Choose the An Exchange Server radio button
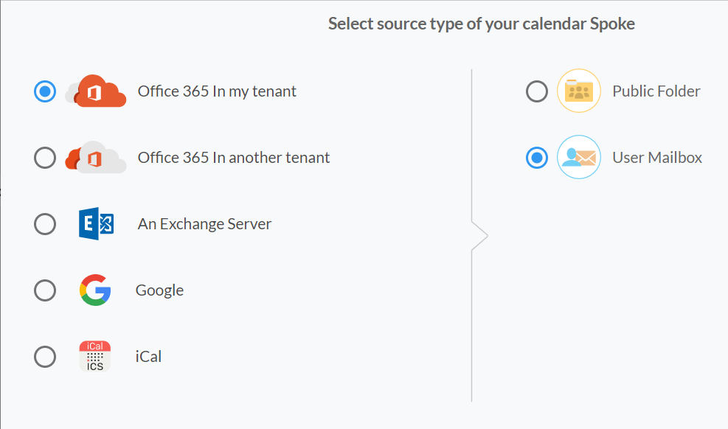Viewport: 728px width, 429px height. click(x=45, y=224)
